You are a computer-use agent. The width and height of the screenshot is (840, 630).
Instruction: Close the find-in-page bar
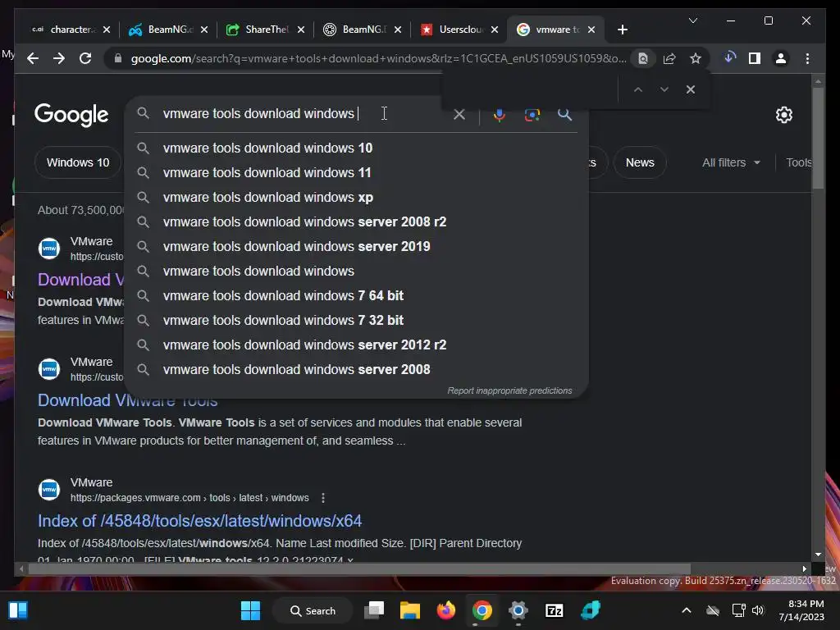(691, 89)
